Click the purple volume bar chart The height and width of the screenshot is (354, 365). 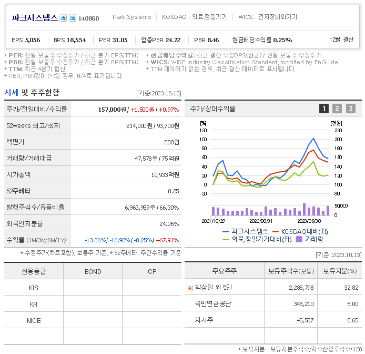[270, 210]
